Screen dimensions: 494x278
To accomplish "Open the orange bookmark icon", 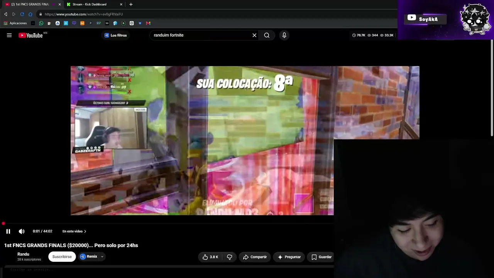I will pos(82,23).
